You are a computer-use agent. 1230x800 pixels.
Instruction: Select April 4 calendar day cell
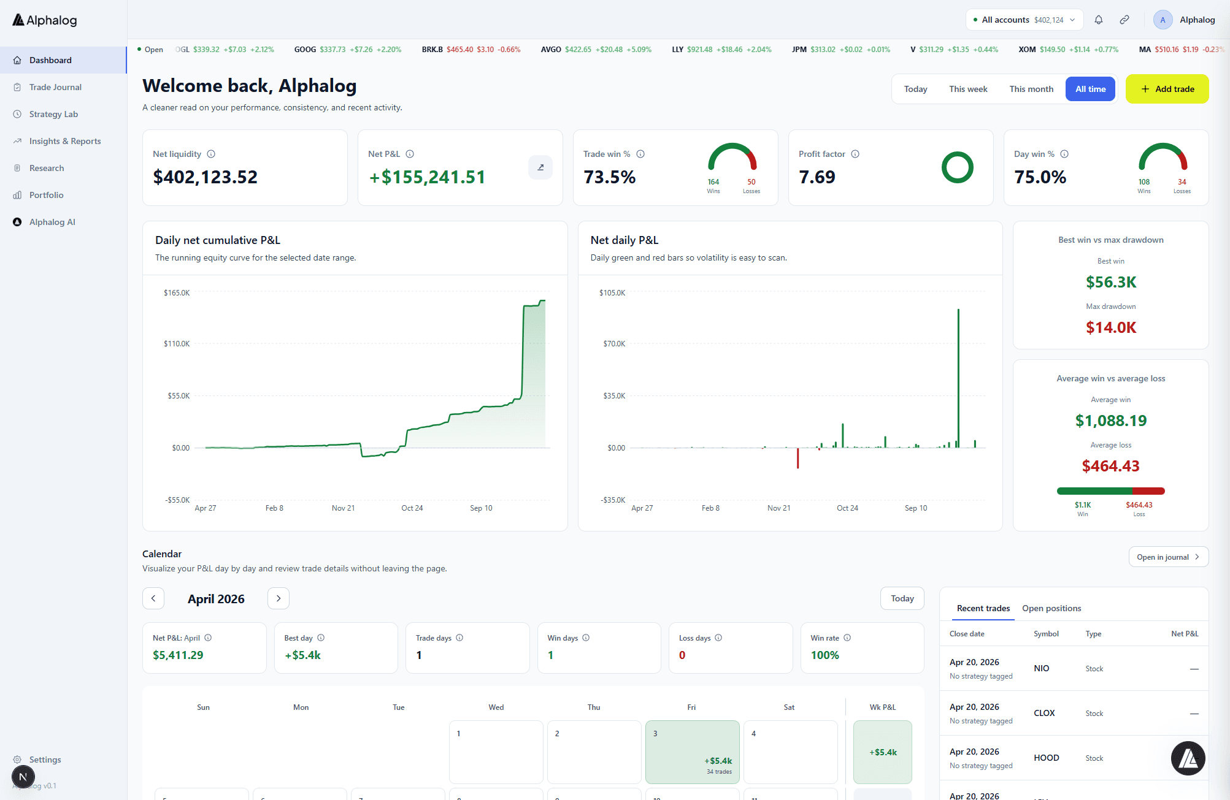[790, 752]
